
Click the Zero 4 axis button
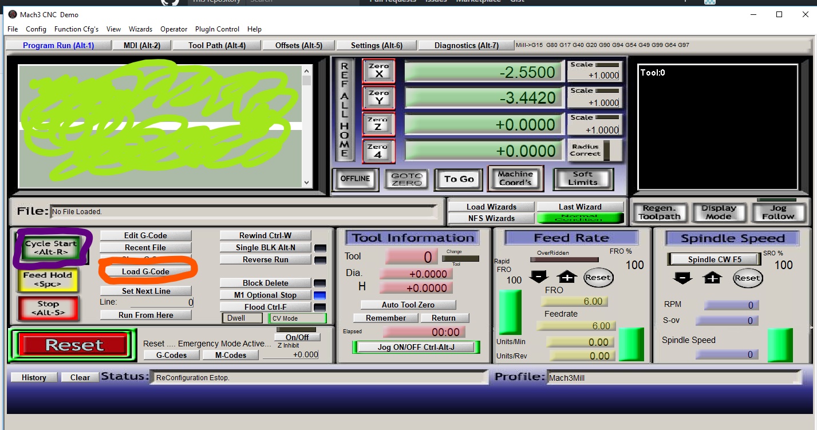pyautogui.click(x=378, y=151)
